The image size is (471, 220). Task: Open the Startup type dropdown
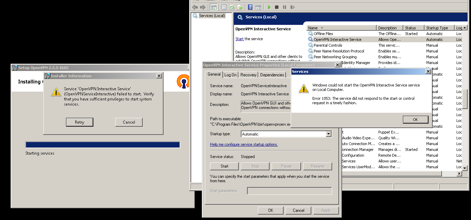[329, 134]
